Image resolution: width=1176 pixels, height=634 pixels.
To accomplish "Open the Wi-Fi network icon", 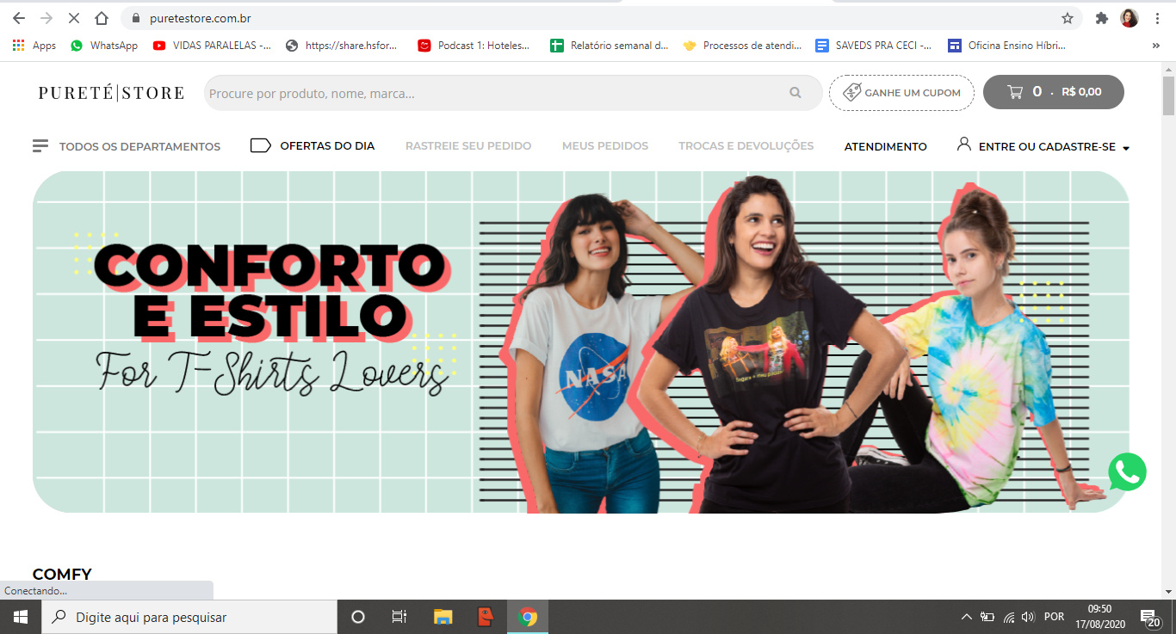I will [x=1009, y=617].
